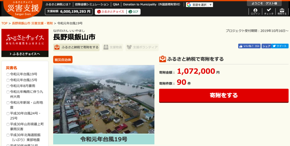The width and height of the screenshot is (290, 146).
Task: Open the 言語を選択 language dropdown
Action: tap(199, 5)
